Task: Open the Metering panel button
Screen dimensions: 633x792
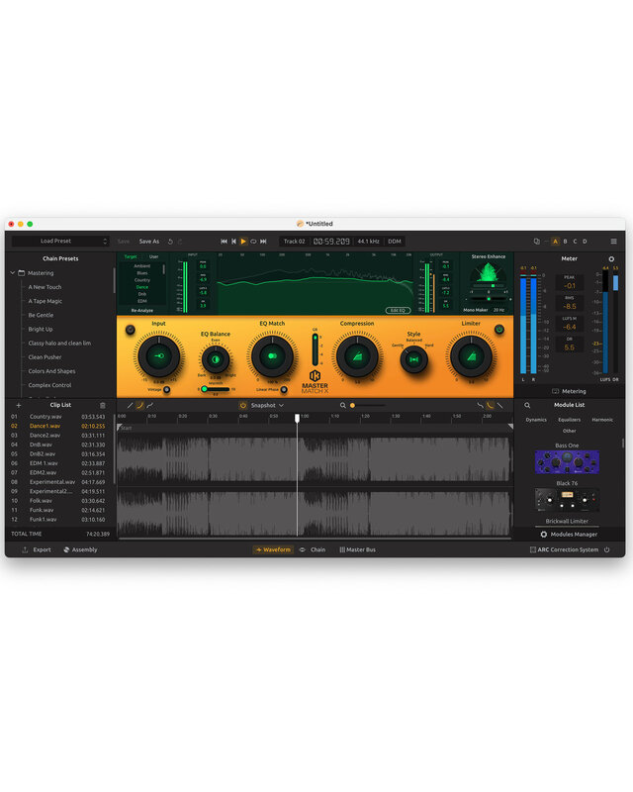Action: (569, 391)
